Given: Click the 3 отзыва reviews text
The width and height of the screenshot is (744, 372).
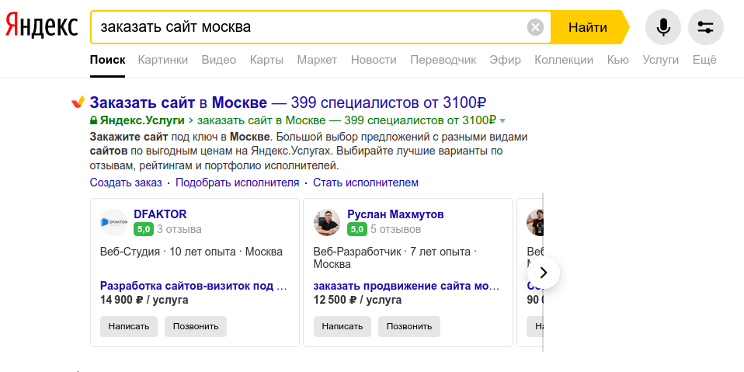Looking at the screenshot, I should pos(179,230).
